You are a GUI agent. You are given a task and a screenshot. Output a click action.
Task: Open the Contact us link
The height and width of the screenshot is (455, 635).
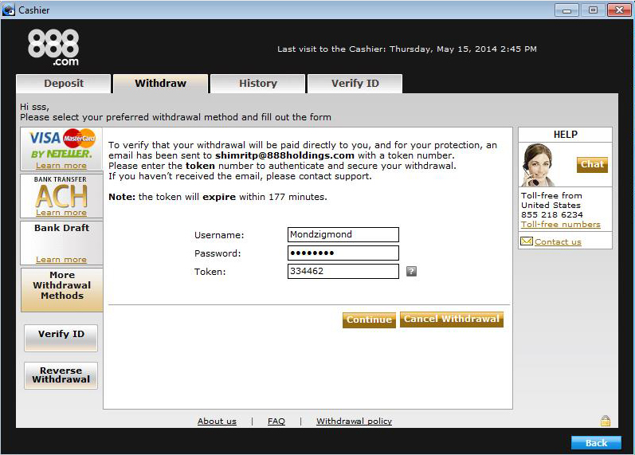click(x=558, y=242)
